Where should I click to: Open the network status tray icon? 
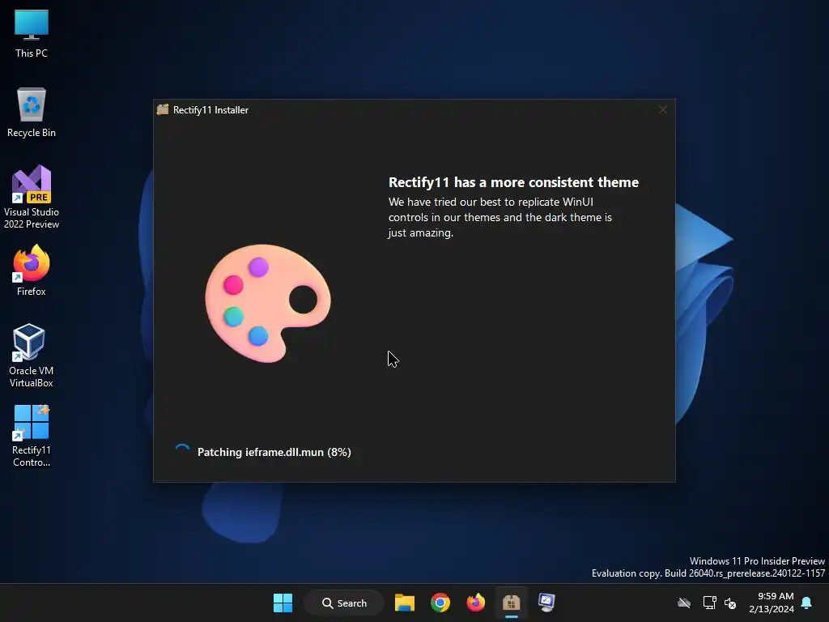click(x=709, y=603)
